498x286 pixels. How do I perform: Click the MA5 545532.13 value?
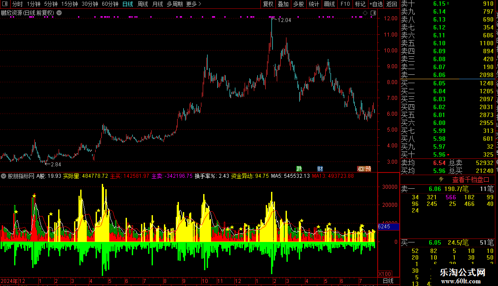[x=290, y=176]
